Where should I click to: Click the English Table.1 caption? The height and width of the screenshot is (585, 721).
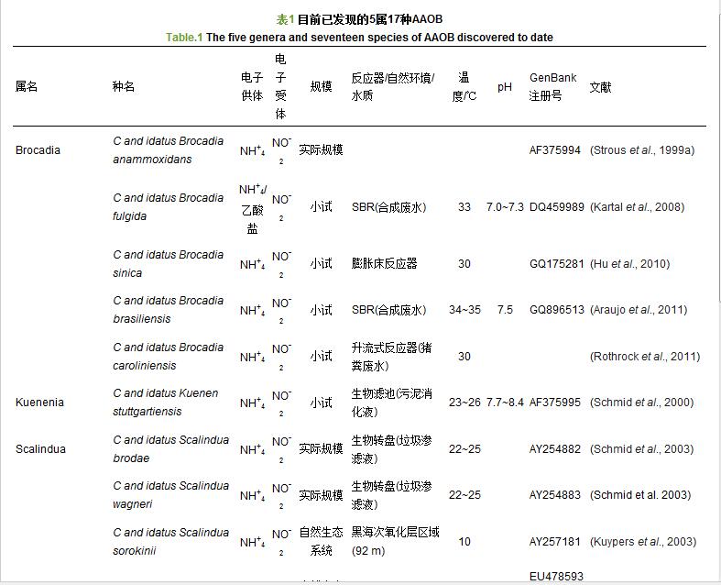tap(359, 38)
